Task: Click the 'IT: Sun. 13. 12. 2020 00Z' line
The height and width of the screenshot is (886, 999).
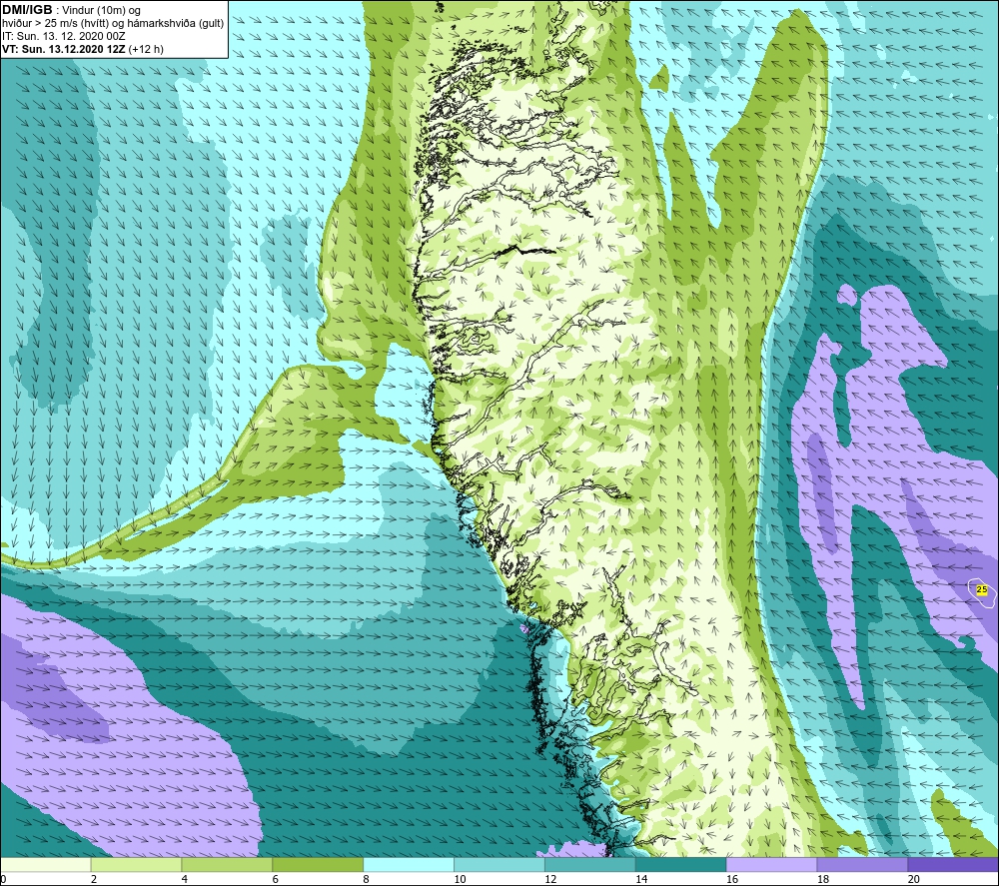Action: 64,36
